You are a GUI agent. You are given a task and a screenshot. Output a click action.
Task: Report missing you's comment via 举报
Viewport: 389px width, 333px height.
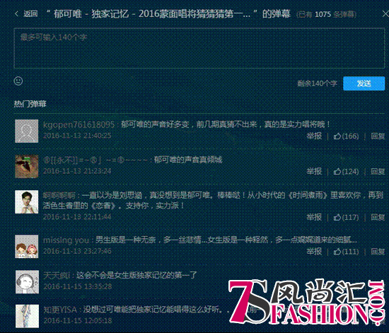314,252
